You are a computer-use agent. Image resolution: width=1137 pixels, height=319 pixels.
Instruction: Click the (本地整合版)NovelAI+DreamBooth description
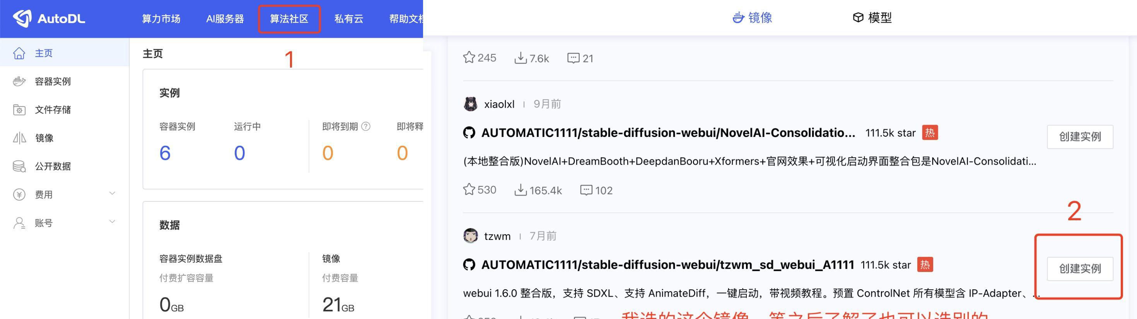pos(749,161)
